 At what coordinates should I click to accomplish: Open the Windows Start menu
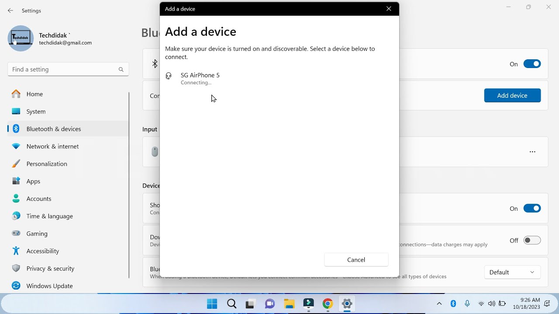(x=212, y=304)
